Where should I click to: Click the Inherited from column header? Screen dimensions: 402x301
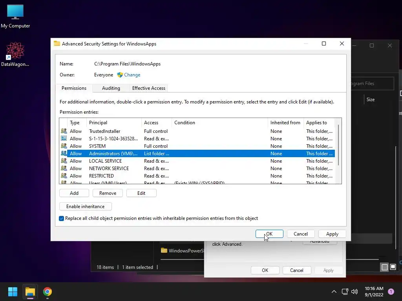(286, 123)
